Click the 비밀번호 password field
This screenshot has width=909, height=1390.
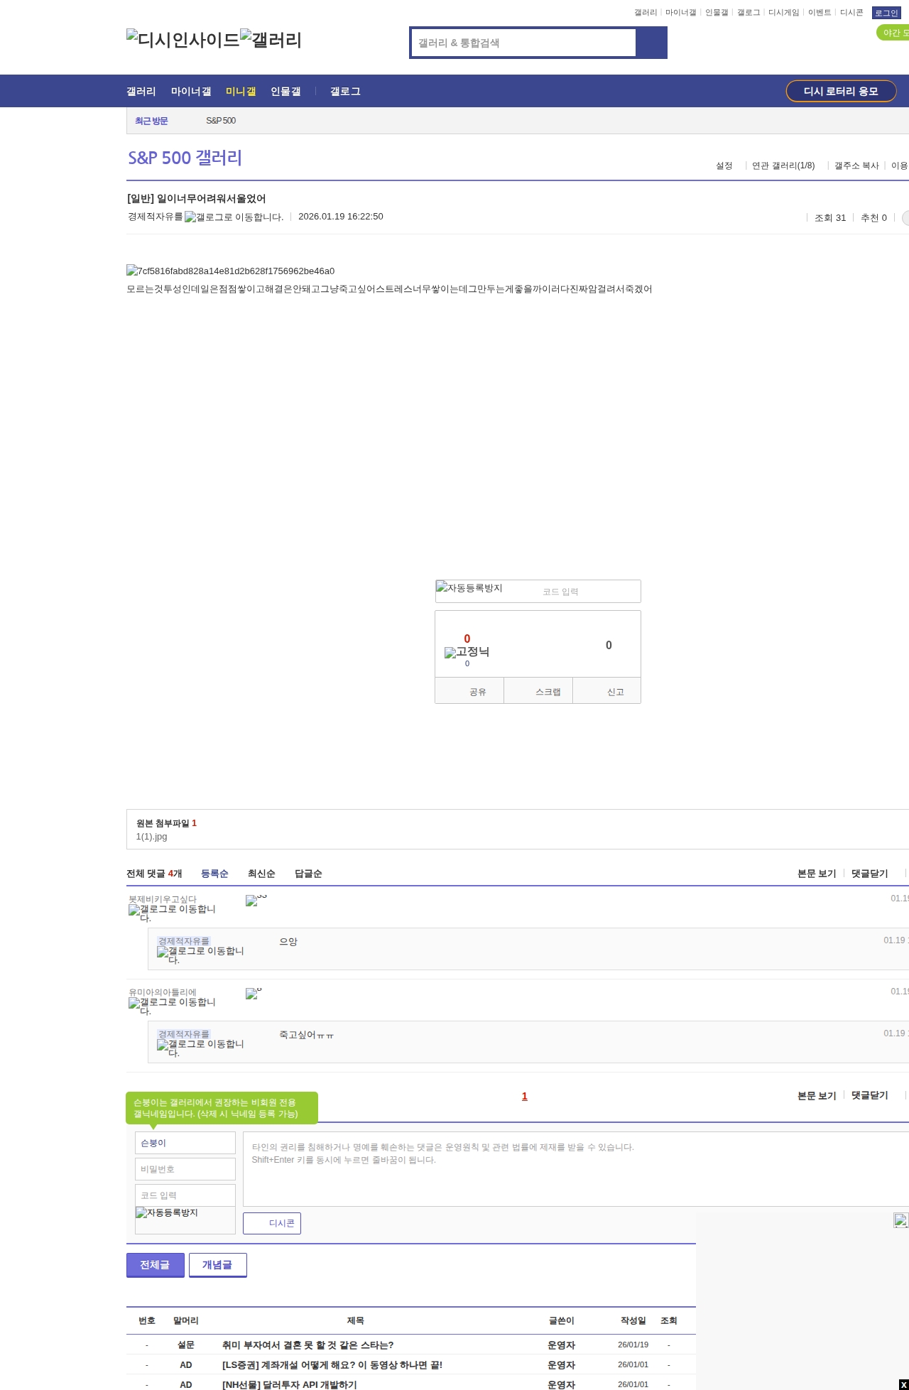(185, 1169)
